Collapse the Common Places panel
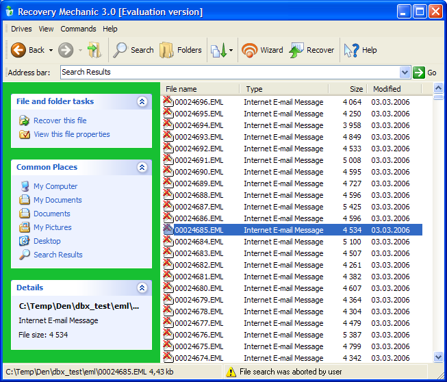The height and width of the screenshot is (382, 447). [142, 167]
